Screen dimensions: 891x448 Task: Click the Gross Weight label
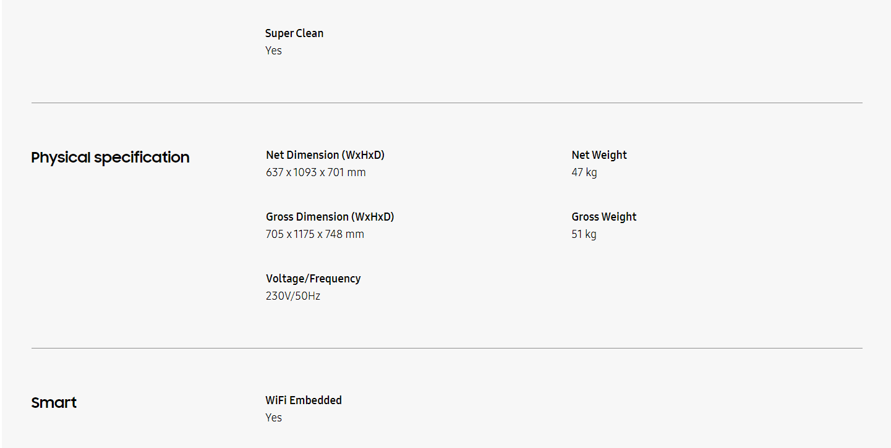pos(603,217)
